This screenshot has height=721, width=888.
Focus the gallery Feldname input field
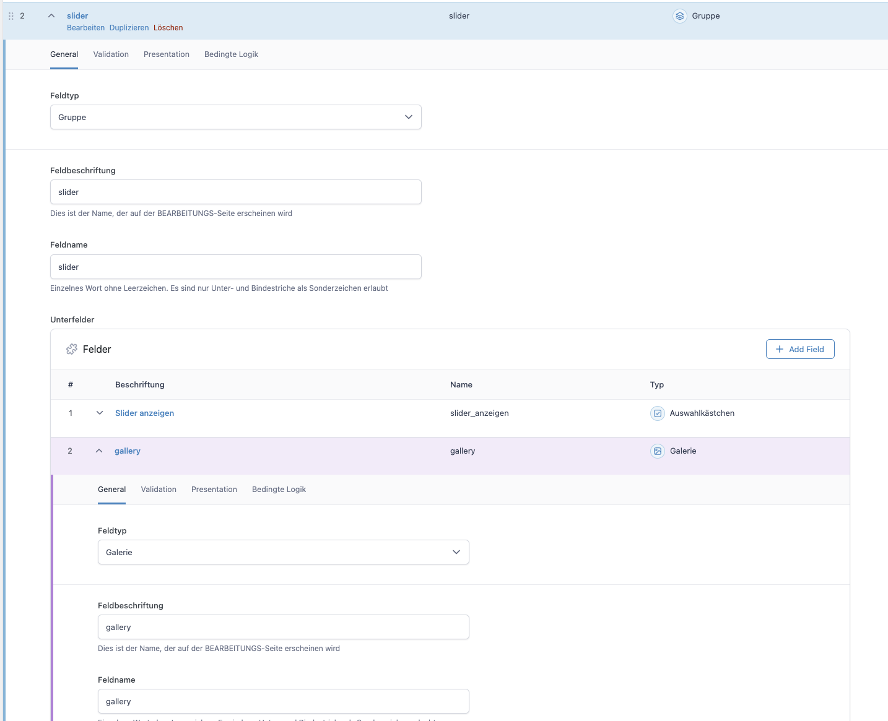pyautogui.click(x=283, y=701)
